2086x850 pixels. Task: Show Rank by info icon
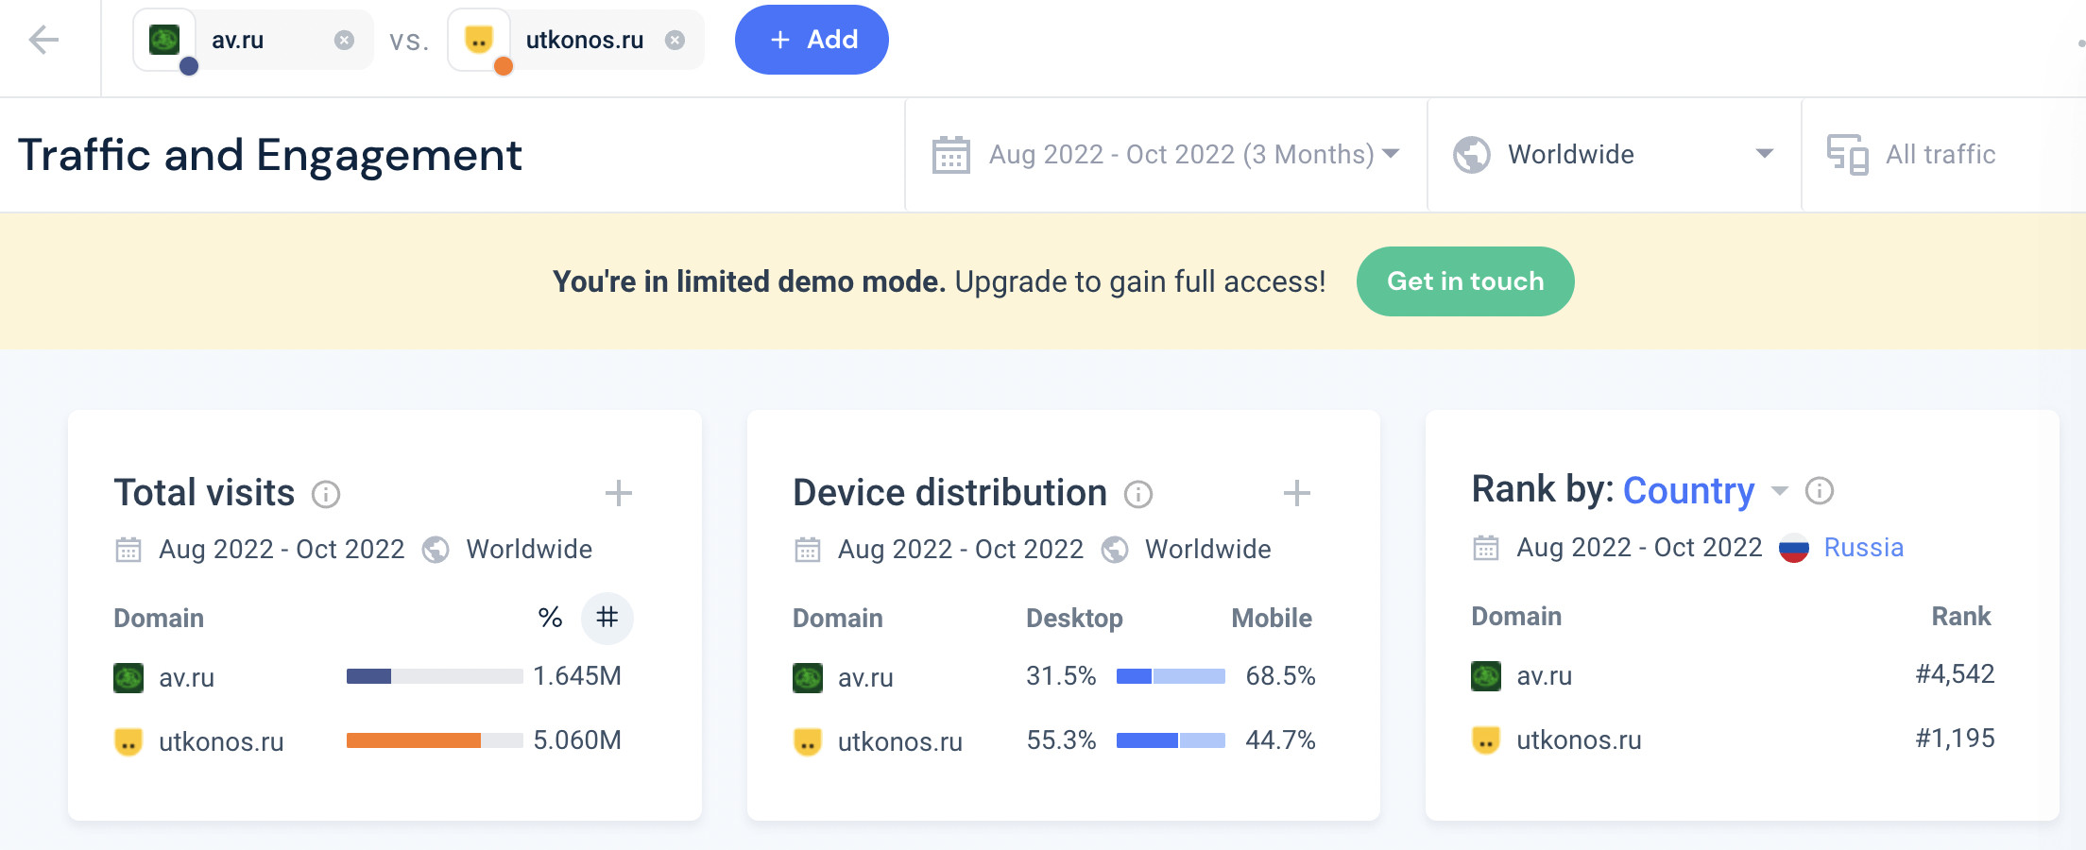pos(1820,491)
